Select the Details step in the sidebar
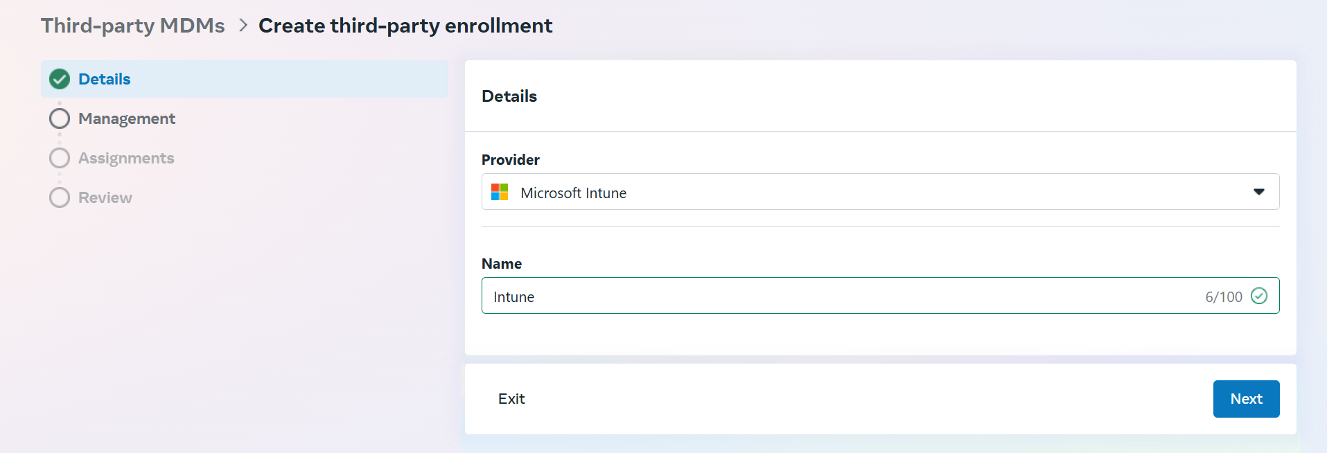The height and width of the screenshot is (453, 1327). 105,79
